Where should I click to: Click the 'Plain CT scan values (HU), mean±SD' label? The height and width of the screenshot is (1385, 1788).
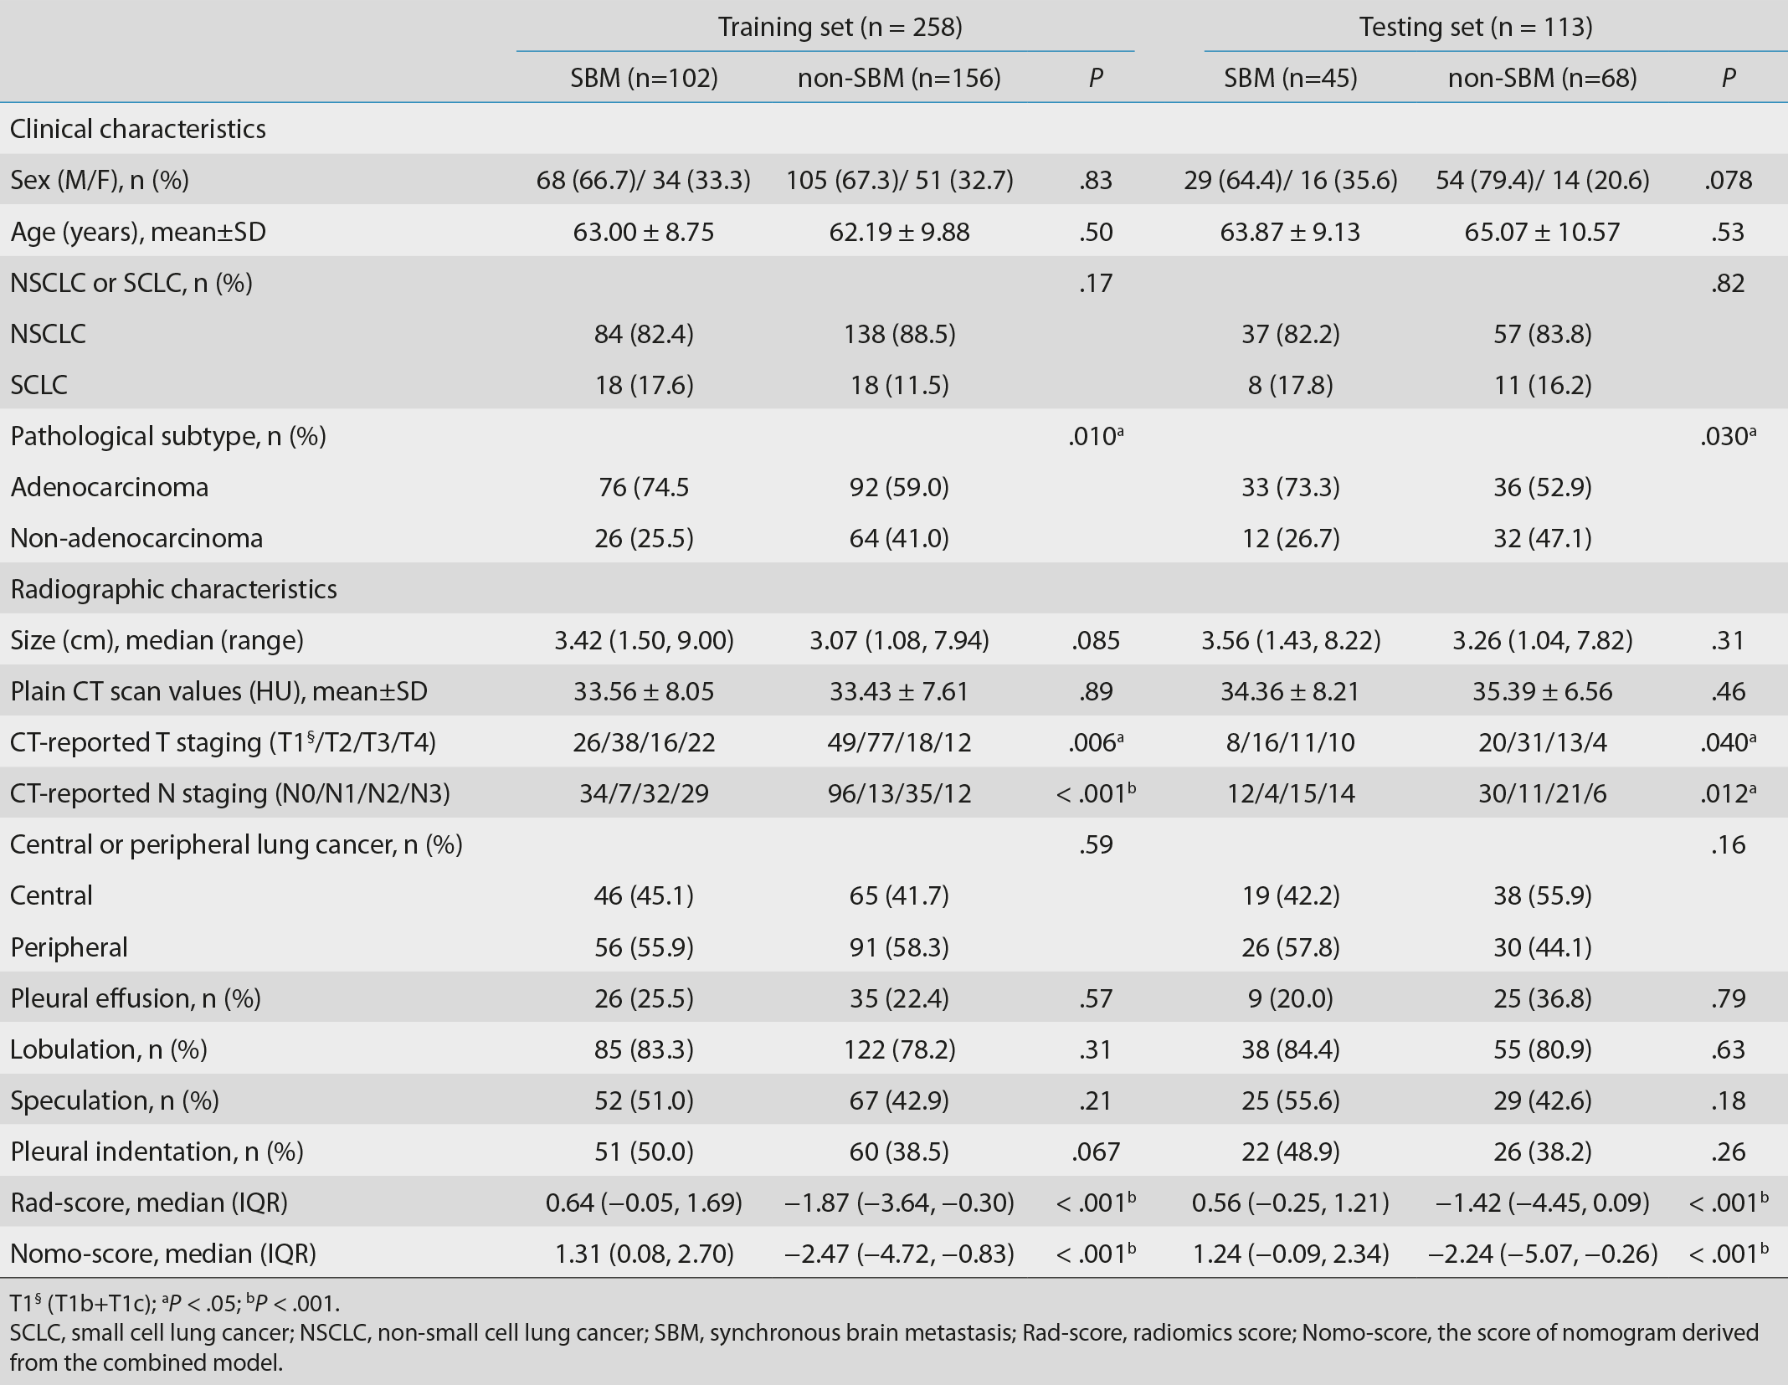[218, 691]
